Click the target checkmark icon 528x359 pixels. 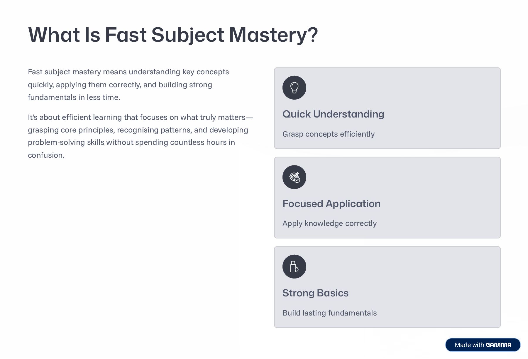click(x=294, y=177)
